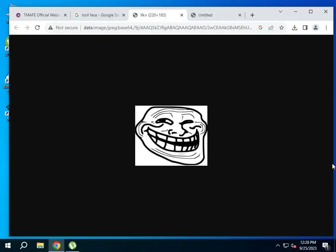
Task: Reload the current page
Action: click(37, 28)
